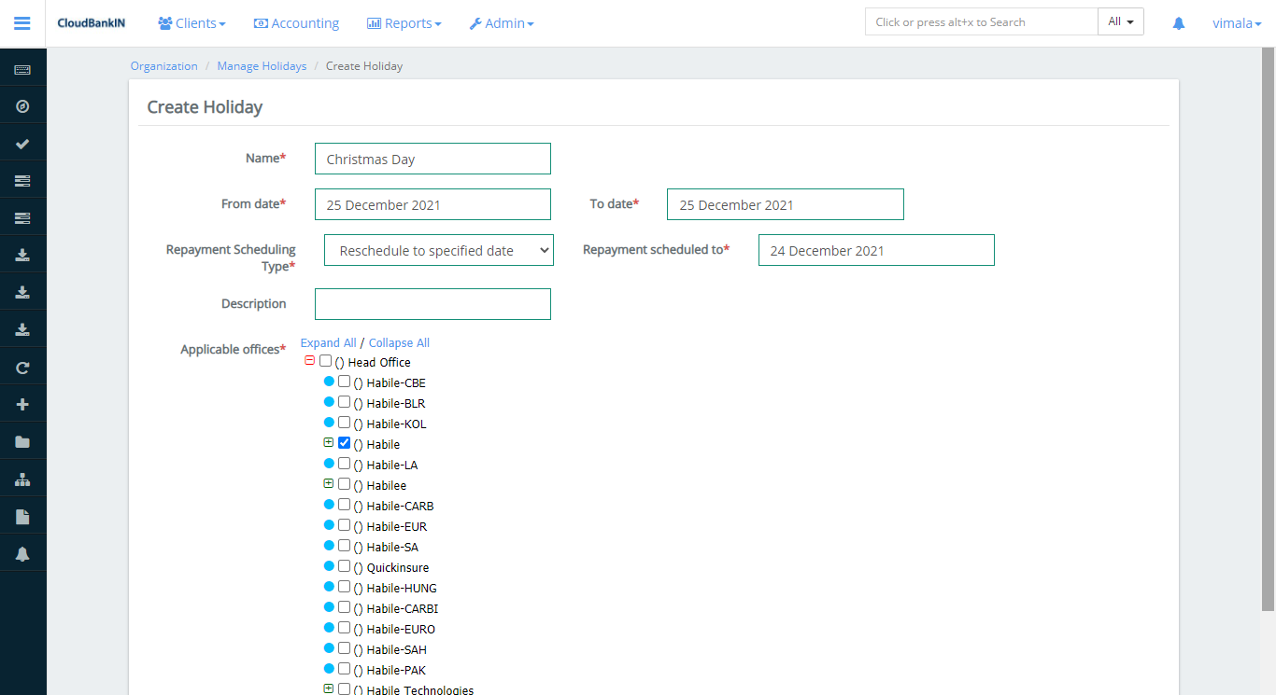
Task: Collapse the Head Office tree node
Action: (309, 360)
